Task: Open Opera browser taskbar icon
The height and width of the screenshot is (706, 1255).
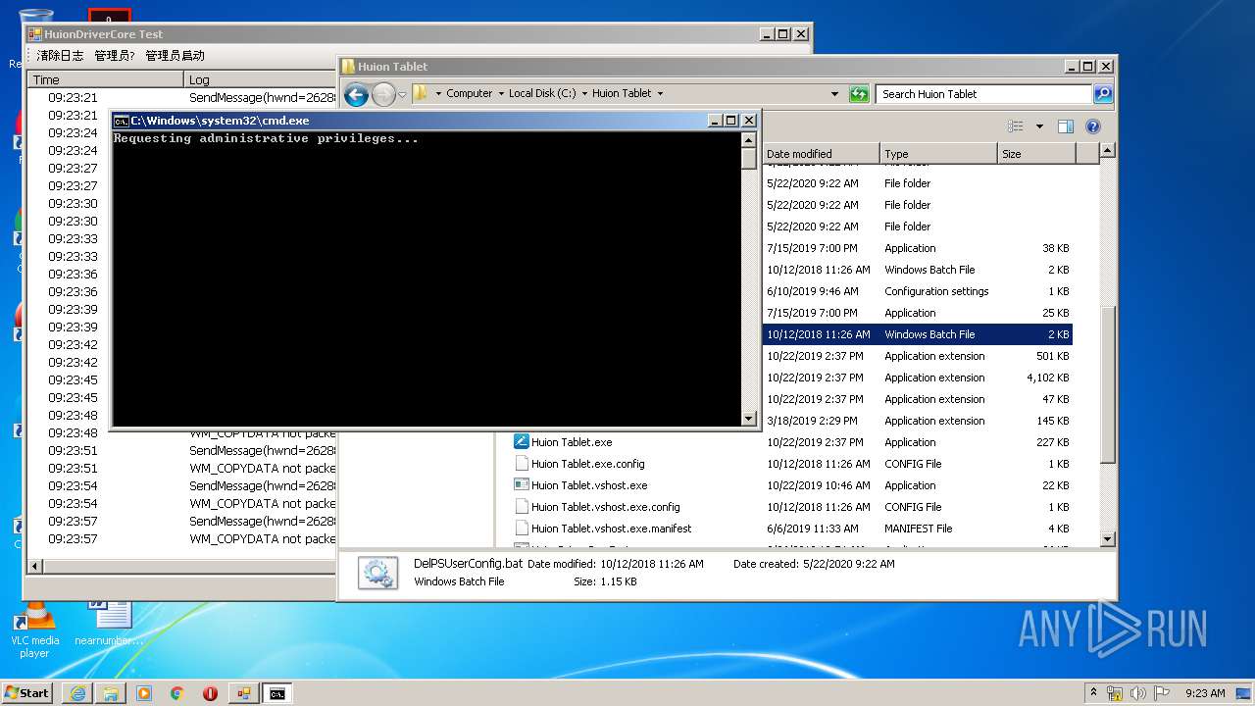Action: tap(210, 693)
